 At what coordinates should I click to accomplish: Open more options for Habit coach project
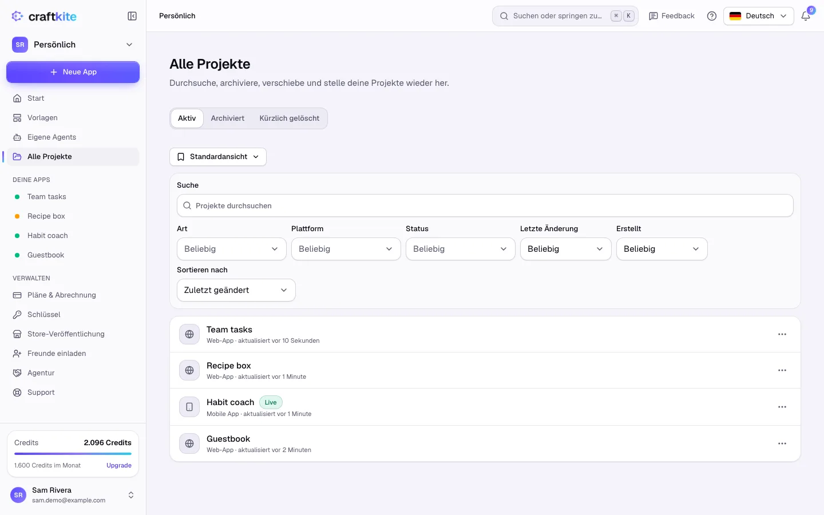coord(782,407)
